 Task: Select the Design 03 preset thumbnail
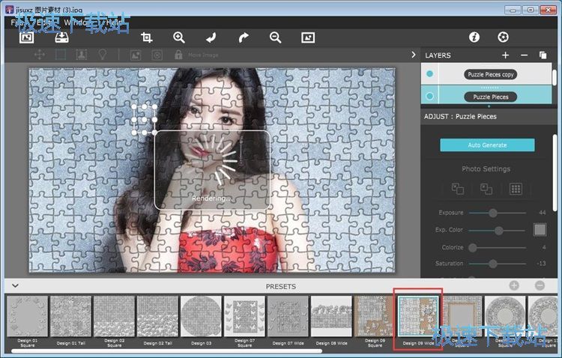pyautogui.click(x=201, y=318)
